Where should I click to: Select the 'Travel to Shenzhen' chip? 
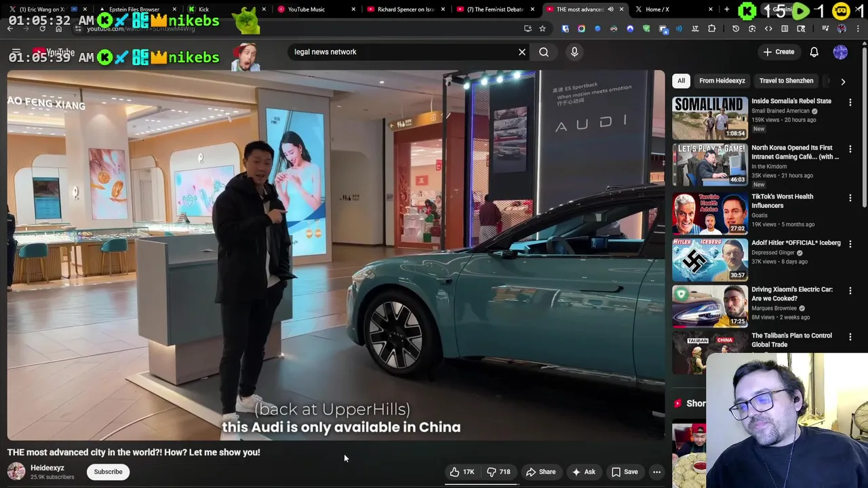(x=786, y=81)
